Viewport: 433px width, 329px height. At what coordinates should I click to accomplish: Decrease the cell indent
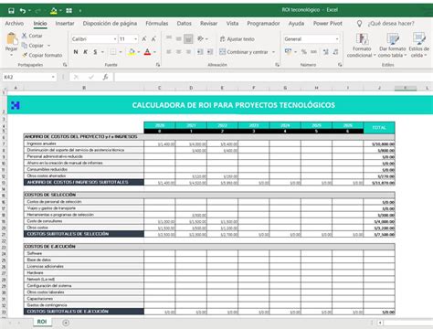[x=200, y=52]
